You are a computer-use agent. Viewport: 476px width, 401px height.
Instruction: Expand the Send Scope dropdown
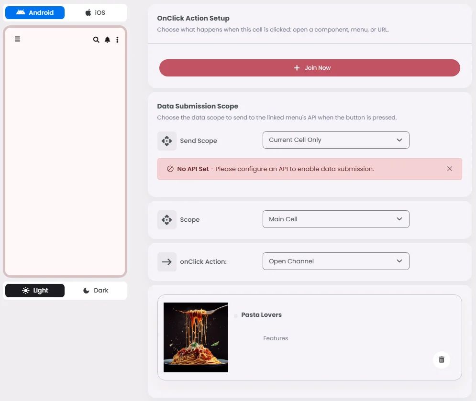pyautogui.click(x=336, y=140)
